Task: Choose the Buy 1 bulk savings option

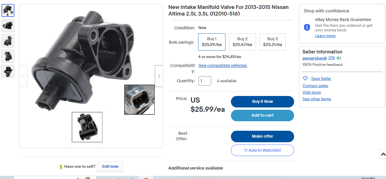Action: [x=212, y=42]
